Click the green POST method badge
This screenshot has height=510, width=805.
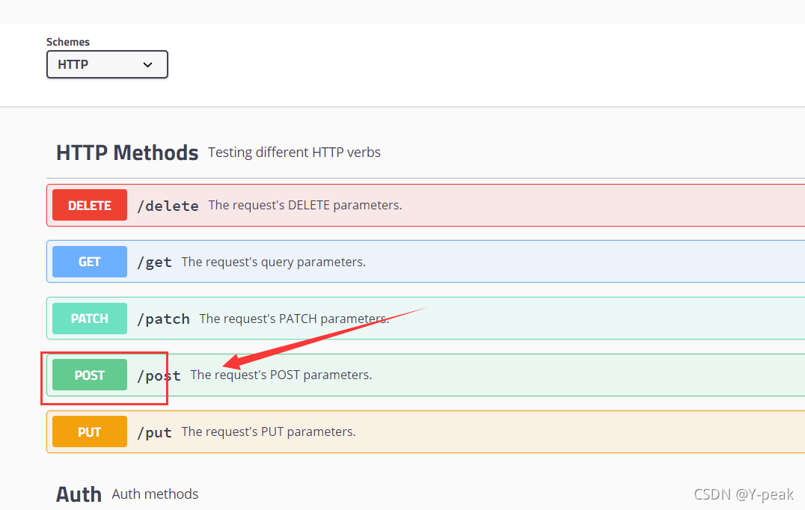(90, 375)
